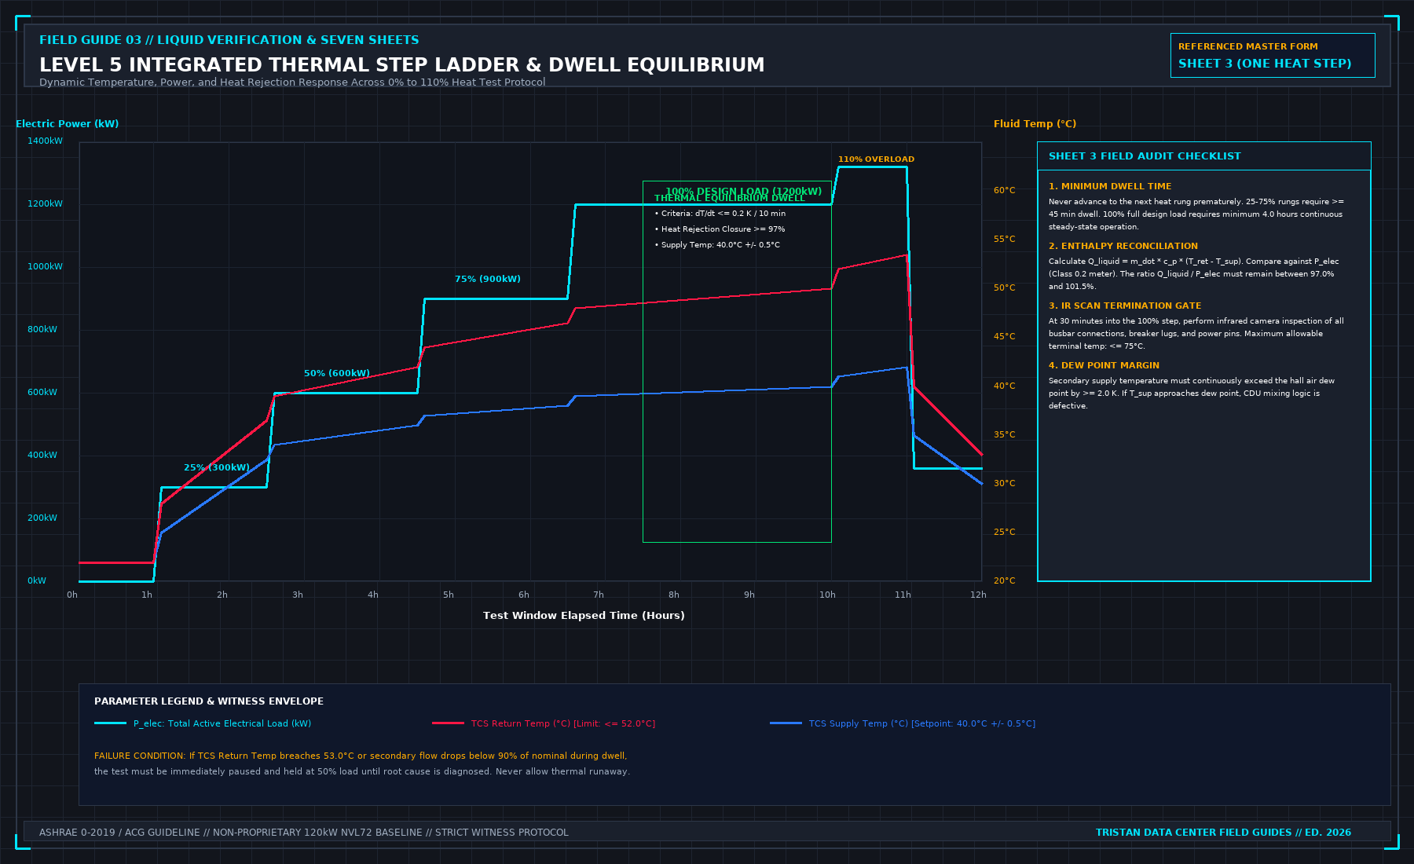
Task: Click the '12h' time axis tick label
Action: click(x=978, y=595)
